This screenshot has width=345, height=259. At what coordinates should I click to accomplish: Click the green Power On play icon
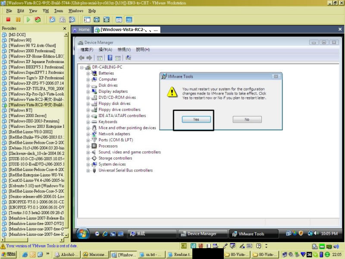tap(28, 19)
